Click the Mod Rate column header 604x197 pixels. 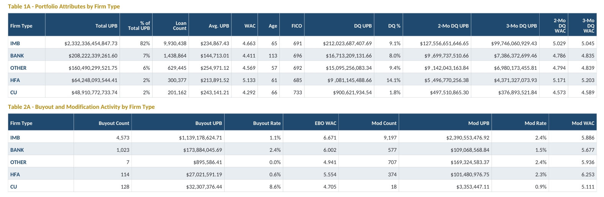535,123
